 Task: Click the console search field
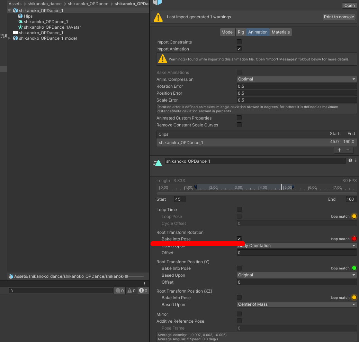click(61, 291)
